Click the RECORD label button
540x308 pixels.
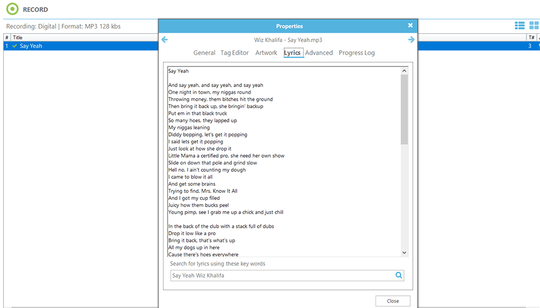[35, 9]
